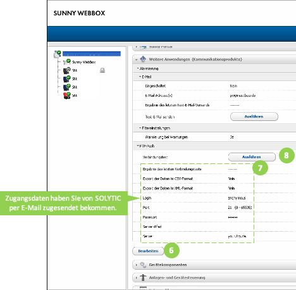The image size is (296, 290).
Task: Click the lock icon beside the SN device
Action: (x=102, y=70)
